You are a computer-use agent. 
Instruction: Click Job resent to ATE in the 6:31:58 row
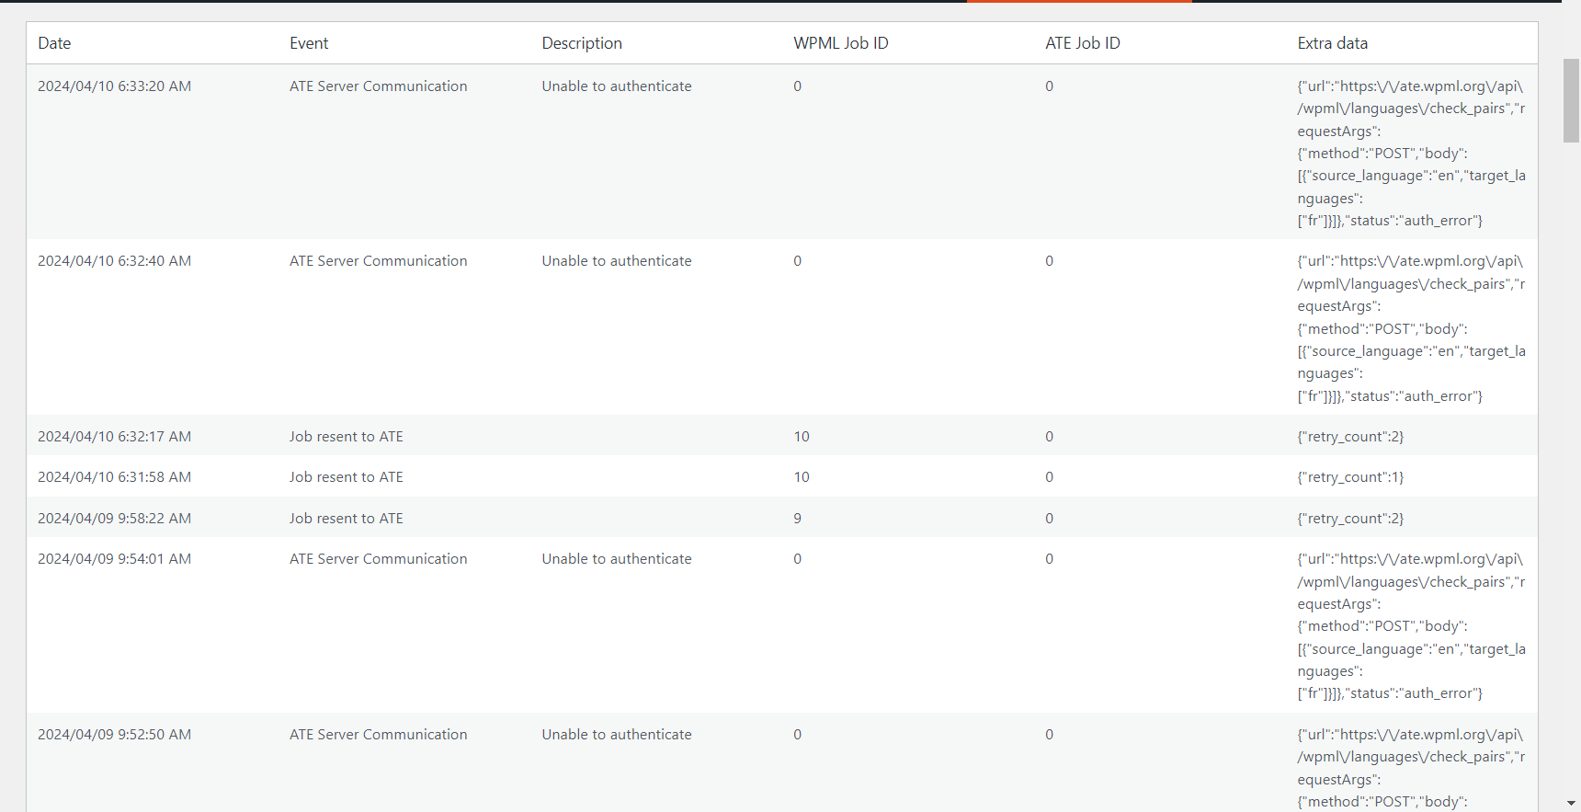click(x=347, y=477)
